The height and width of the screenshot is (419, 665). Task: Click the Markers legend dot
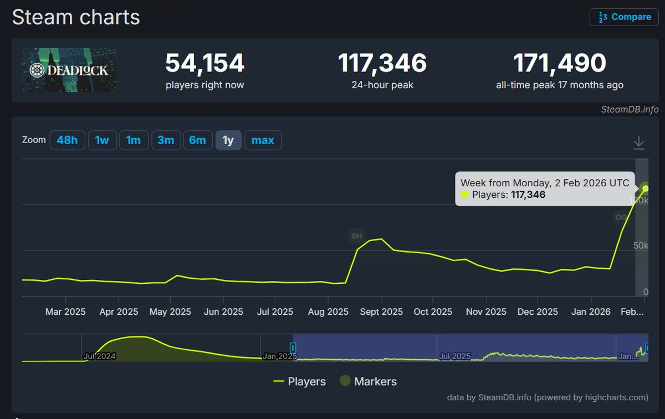(346, 381)
